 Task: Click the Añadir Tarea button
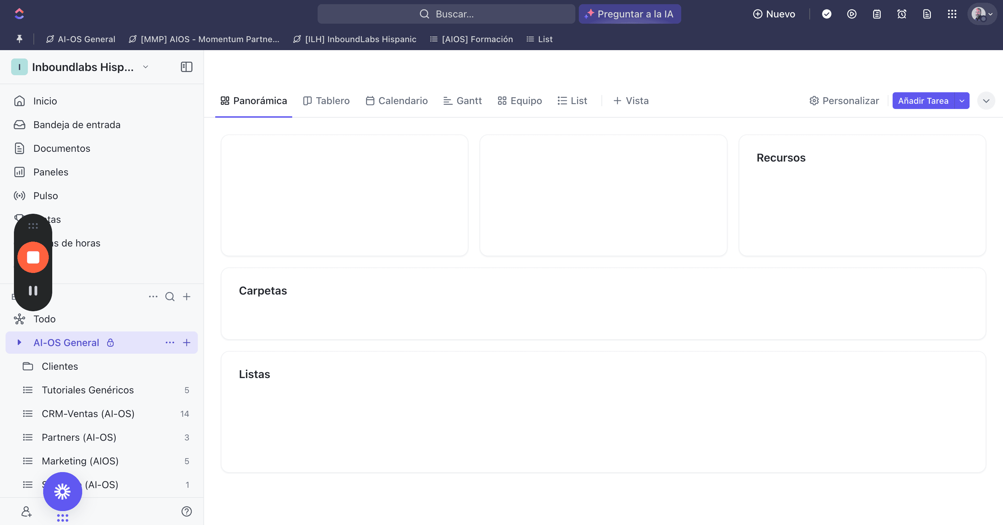pos(923,101)
